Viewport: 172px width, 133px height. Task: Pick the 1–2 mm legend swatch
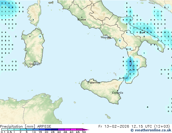[x=17, y=129]
